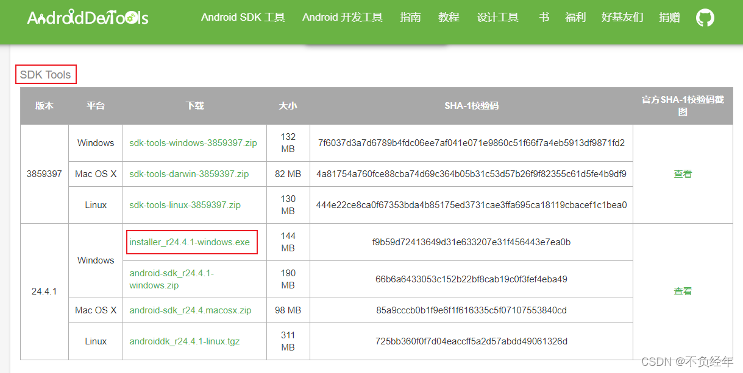Click the version cell 24.4.1
This screenshot has height=373, width=743.
point(44,291)
